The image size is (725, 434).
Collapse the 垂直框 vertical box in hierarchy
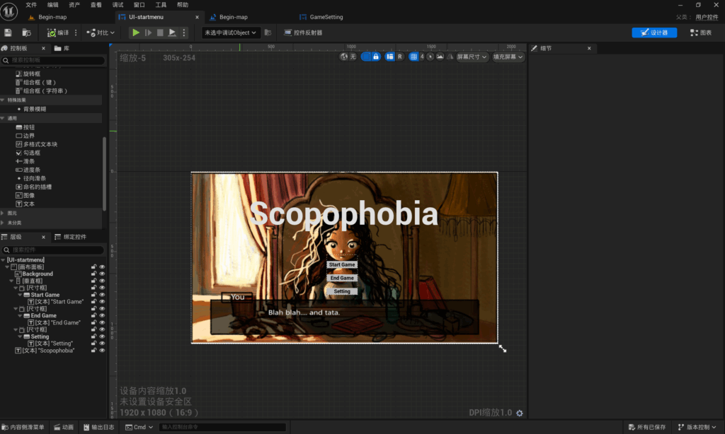coord(11,281)
